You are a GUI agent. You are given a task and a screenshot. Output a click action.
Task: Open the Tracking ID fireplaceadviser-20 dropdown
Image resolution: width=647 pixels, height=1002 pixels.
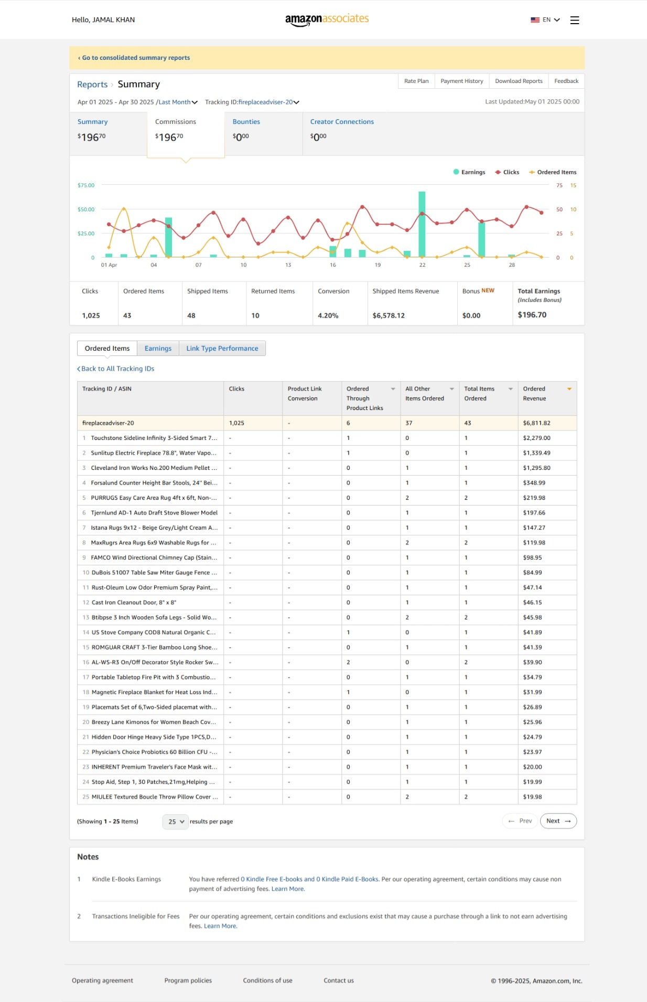coord(268,102)
